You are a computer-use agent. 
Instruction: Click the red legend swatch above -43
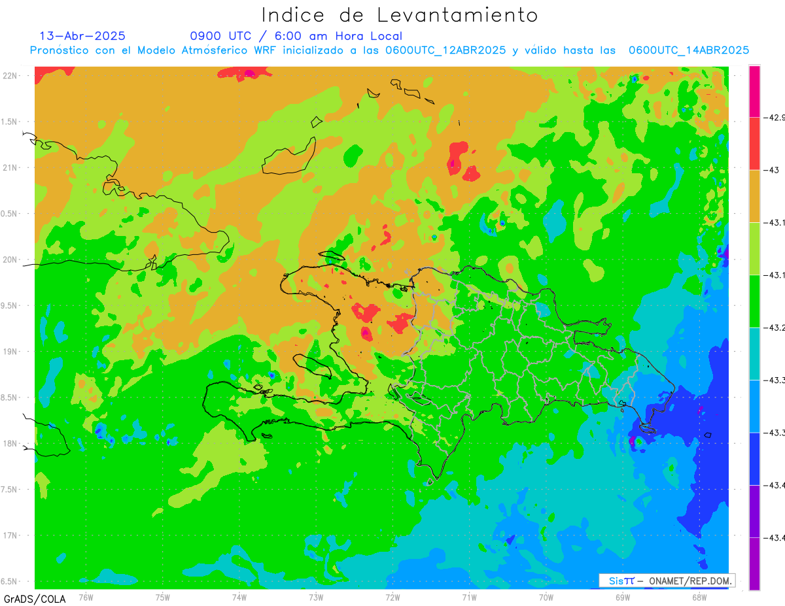754,144
